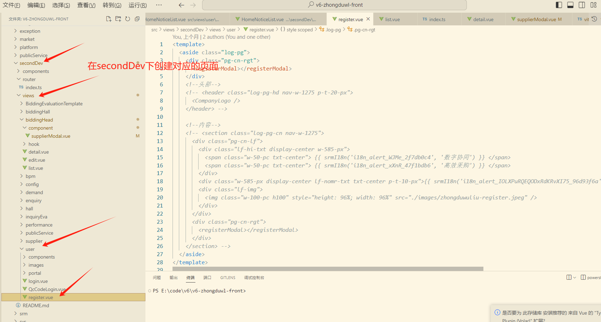This screenshot has width=601, height=322.
Task: Open the 问题 panel tab
Action: pyautogui.click(x=157, y=278)
